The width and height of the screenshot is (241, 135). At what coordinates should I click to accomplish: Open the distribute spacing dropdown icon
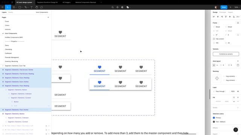click(238, 16)
